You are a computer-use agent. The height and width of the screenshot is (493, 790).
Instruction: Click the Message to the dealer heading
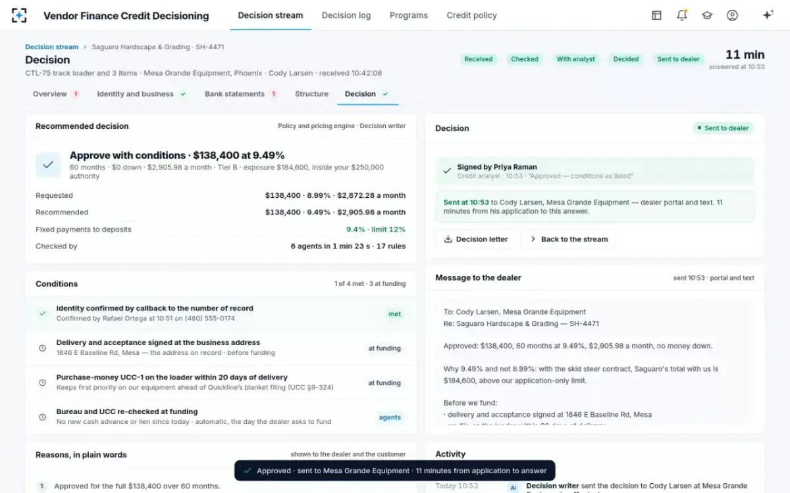pyautogui.click(x=478, y=278)
